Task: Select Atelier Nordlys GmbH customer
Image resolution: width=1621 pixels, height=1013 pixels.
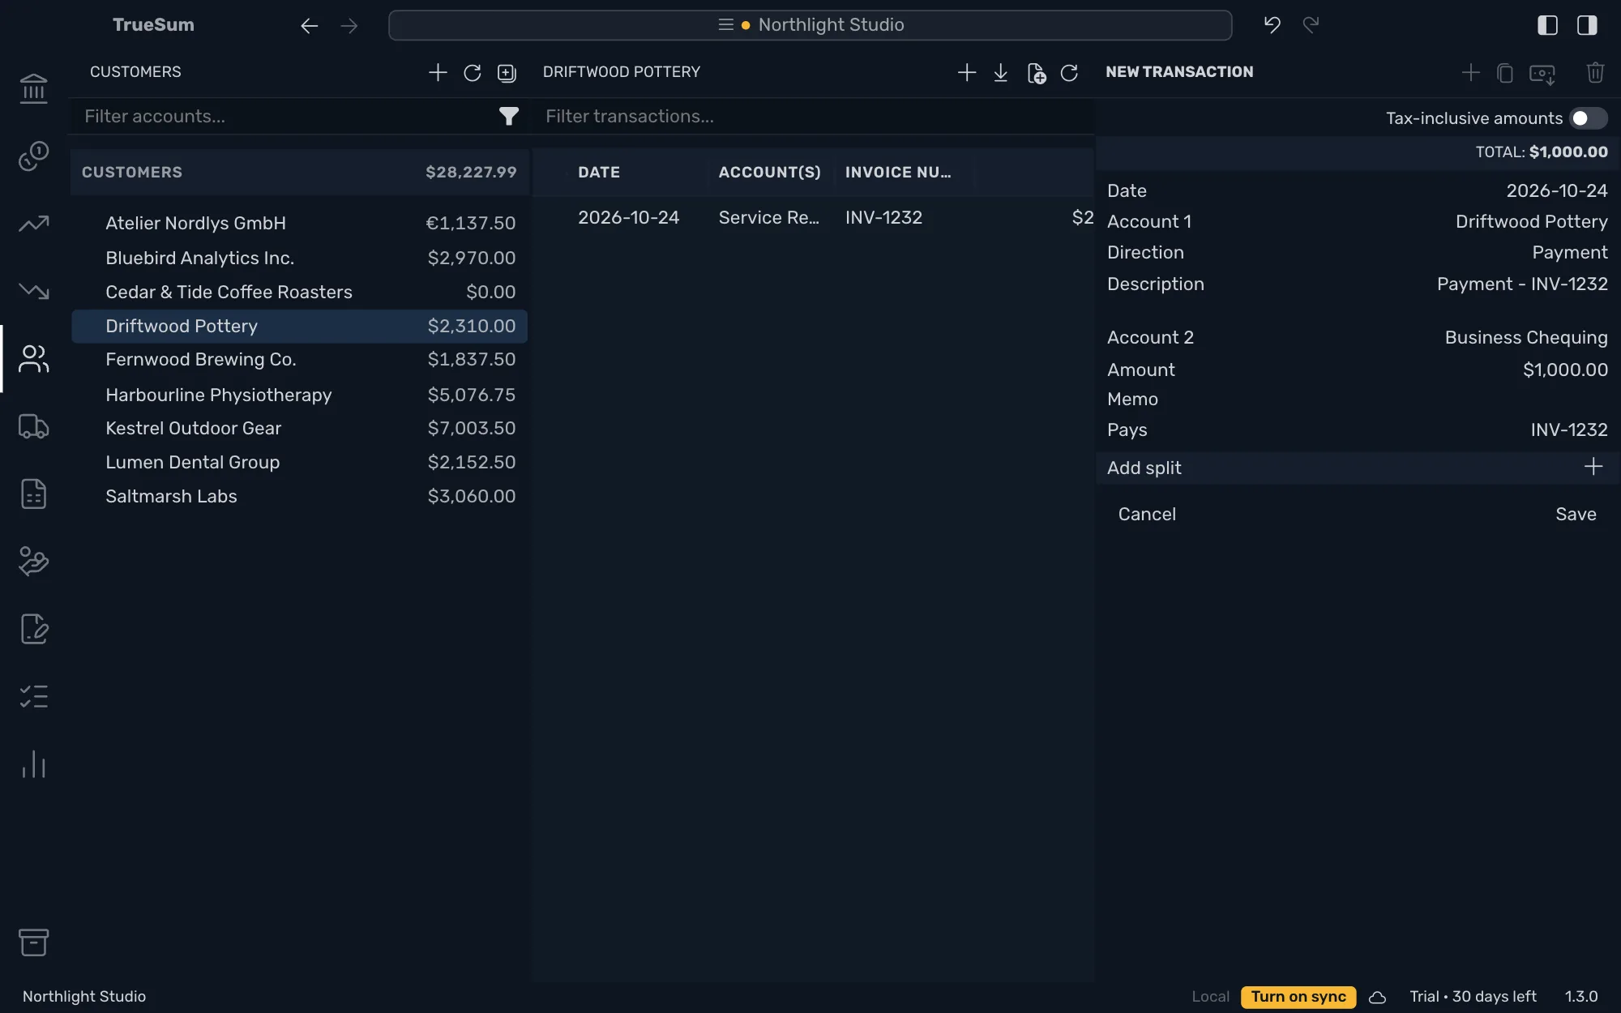Action: click(x=299, y=223)
